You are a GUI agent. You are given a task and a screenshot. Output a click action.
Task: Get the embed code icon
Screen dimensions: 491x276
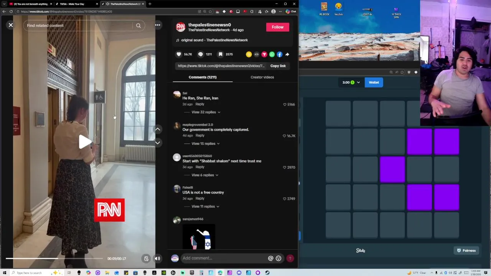coord(257,54)
